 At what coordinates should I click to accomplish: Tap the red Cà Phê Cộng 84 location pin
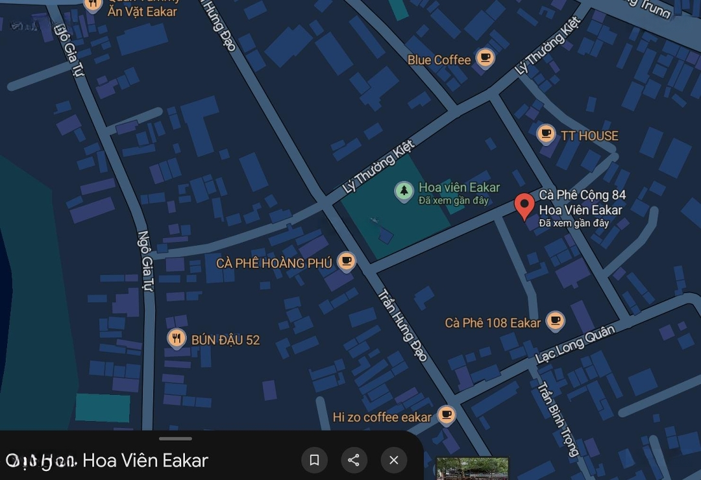[x=524, y=206]
